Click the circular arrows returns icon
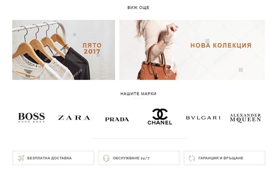The height and width of the screenshot is (174, 278). (192, 158)
